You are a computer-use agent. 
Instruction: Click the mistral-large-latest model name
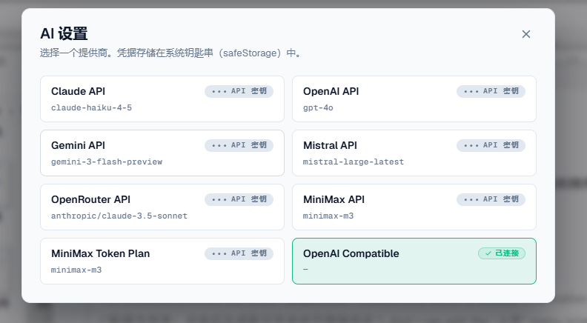click(354, 162)
